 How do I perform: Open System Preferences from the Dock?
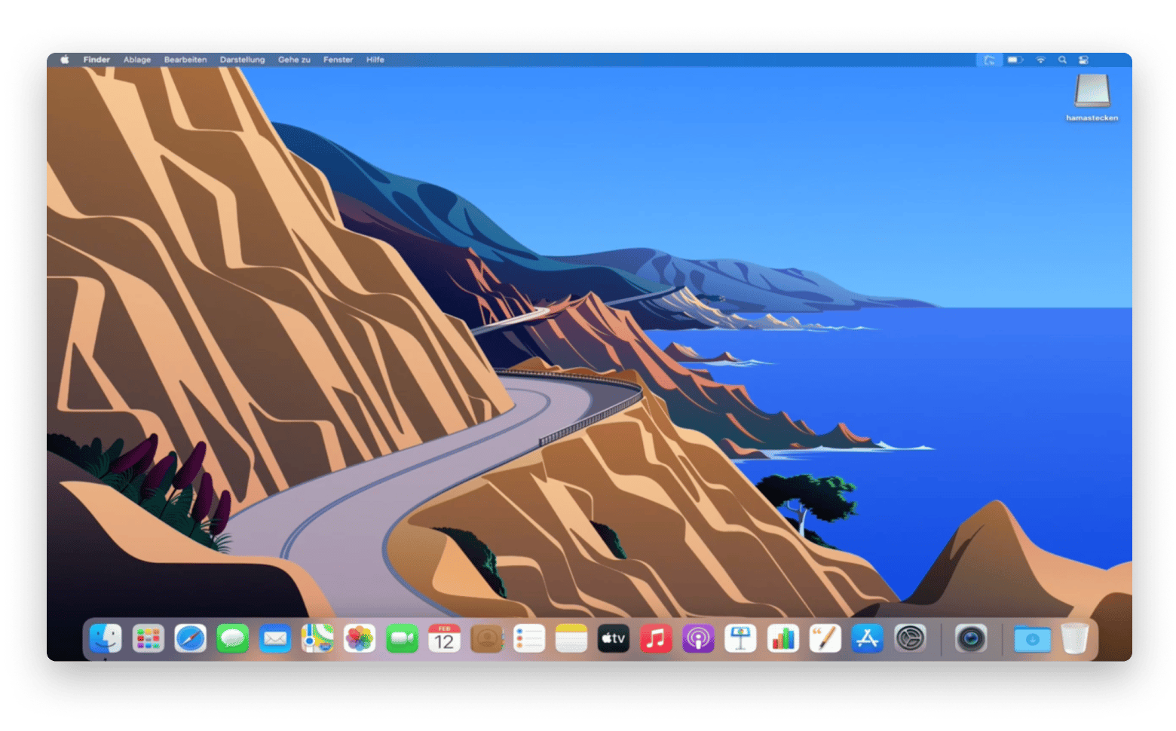point(910,639)
